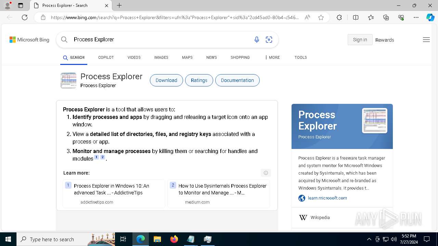The height and width of the screenshot is (246, 438).
Task: Click the Windows Start button
Action: click(8, 239)
